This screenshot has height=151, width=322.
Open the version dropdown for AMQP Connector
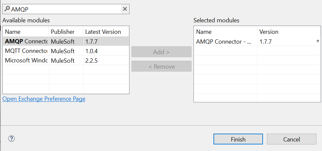(x=317, y=41)
